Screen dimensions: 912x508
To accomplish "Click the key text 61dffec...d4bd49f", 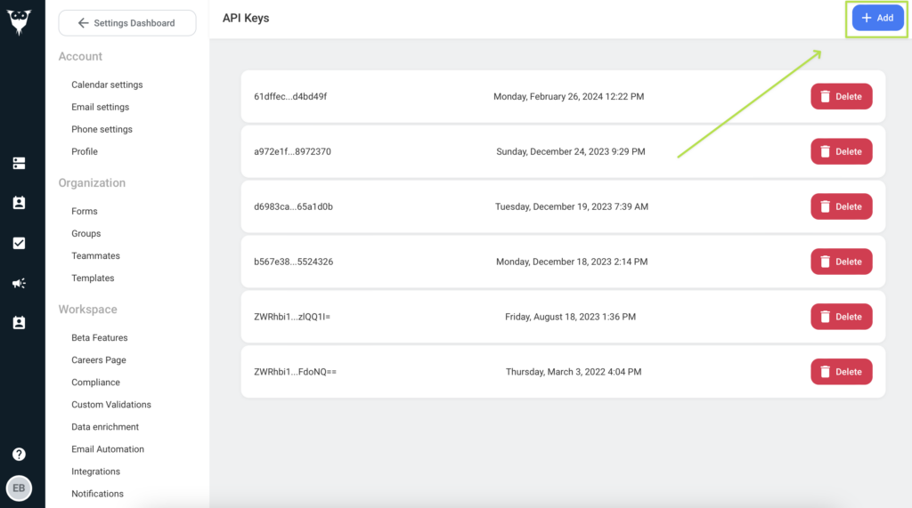I will [x=290, y=96].
